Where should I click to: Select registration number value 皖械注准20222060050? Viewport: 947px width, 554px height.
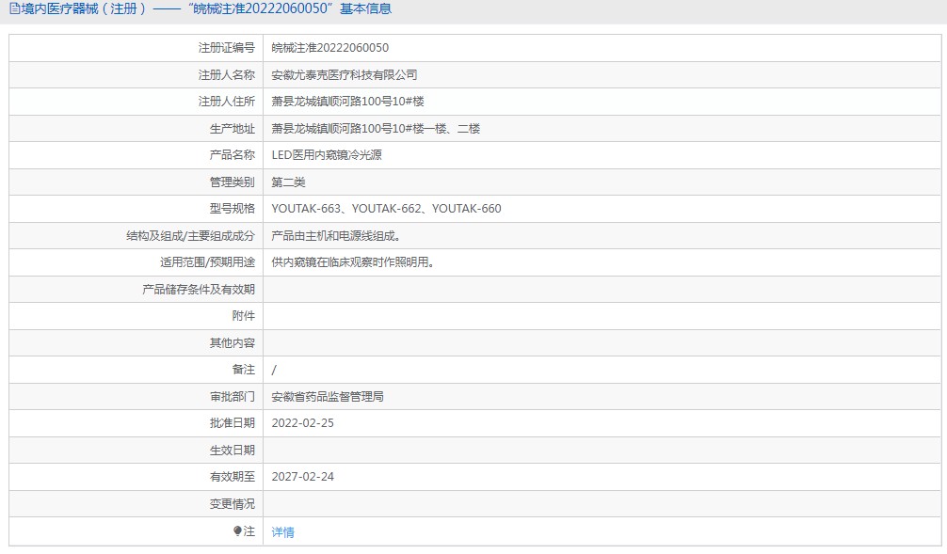point(329,48)
